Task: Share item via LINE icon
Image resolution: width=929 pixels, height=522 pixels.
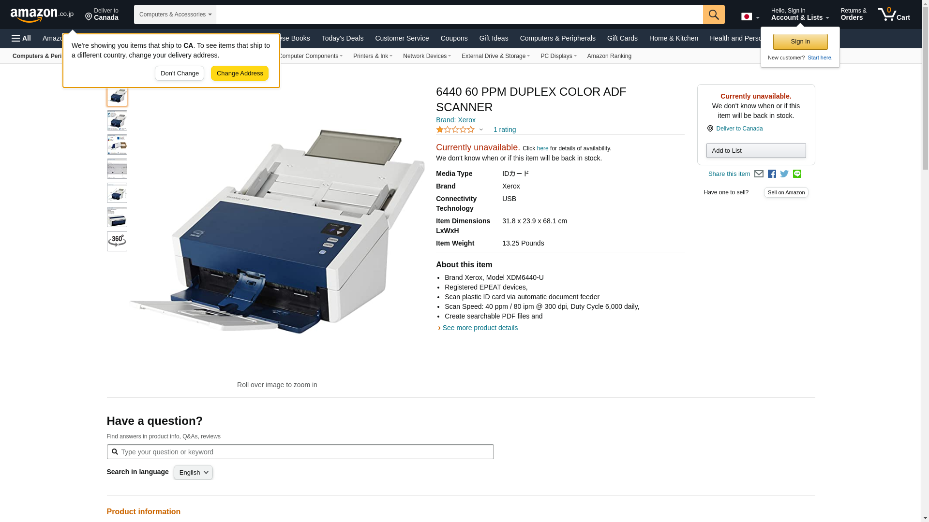Action: 797,174
